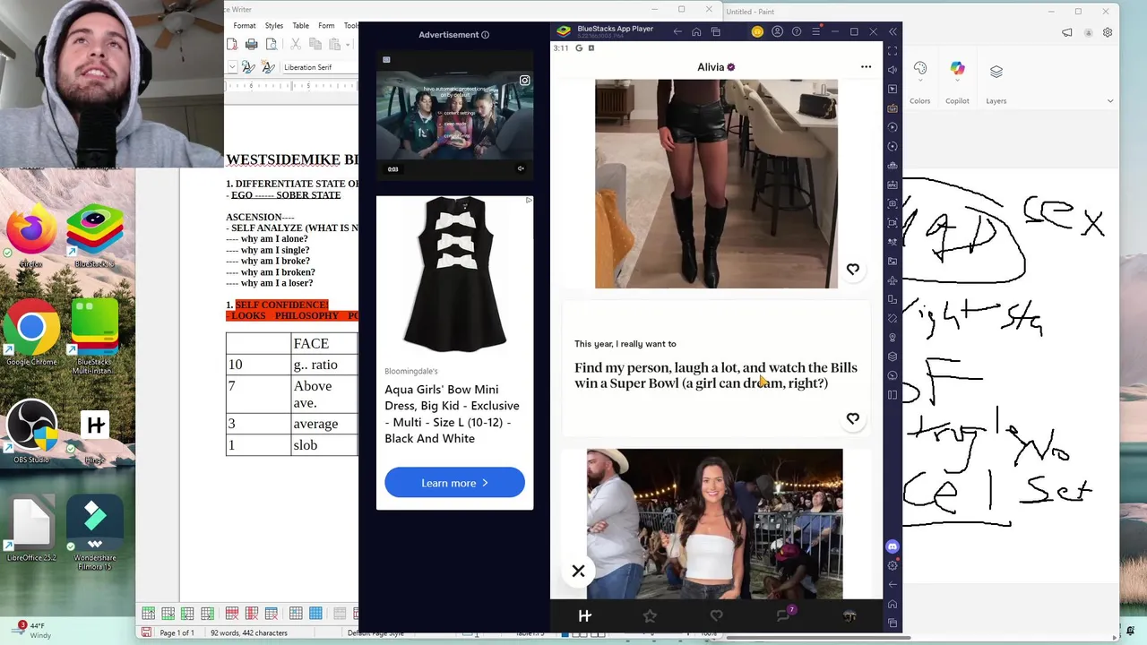1147x645 pixels.
Task: Like the 'This year, I really want to' prompt
Action: [x=853, y=418]
